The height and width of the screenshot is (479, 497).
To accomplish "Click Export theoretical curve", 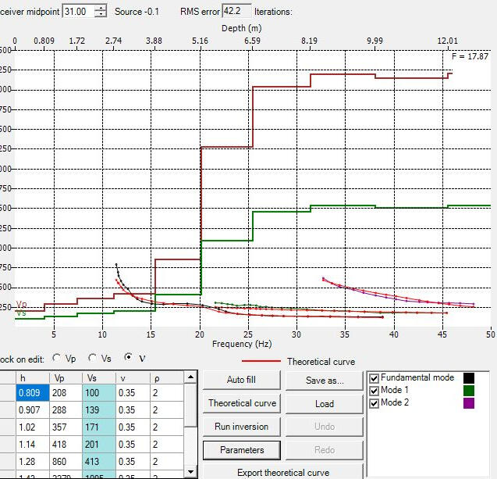I will click(283, 473).
